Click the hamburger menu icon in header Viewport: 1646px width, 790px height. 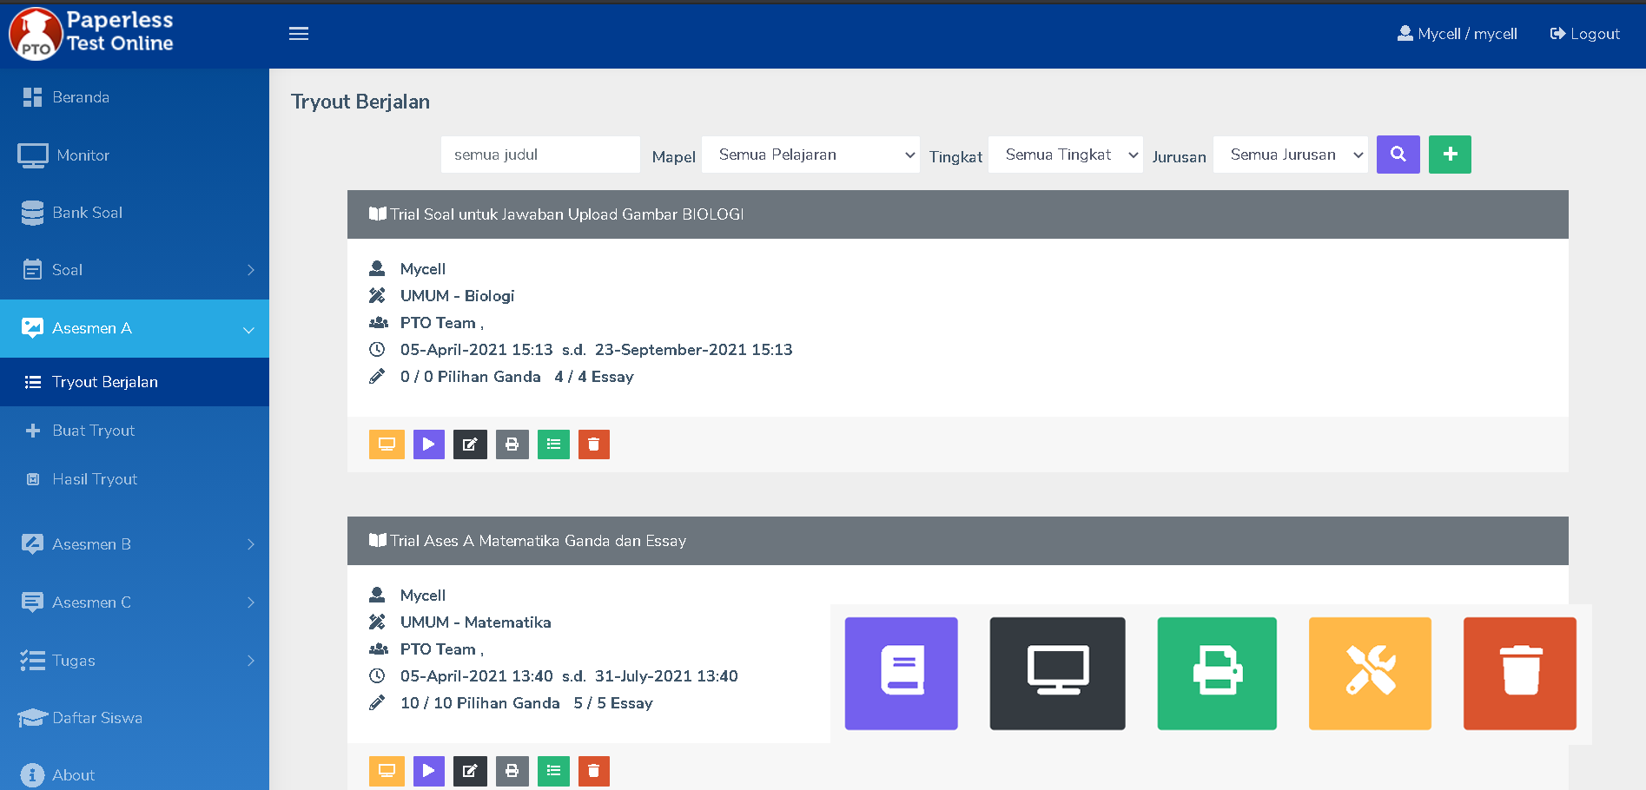(299, 34)
